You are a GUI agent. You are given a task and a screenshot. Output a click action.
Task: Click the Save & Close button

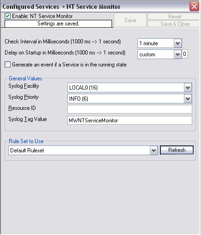[x=174, y=24]
